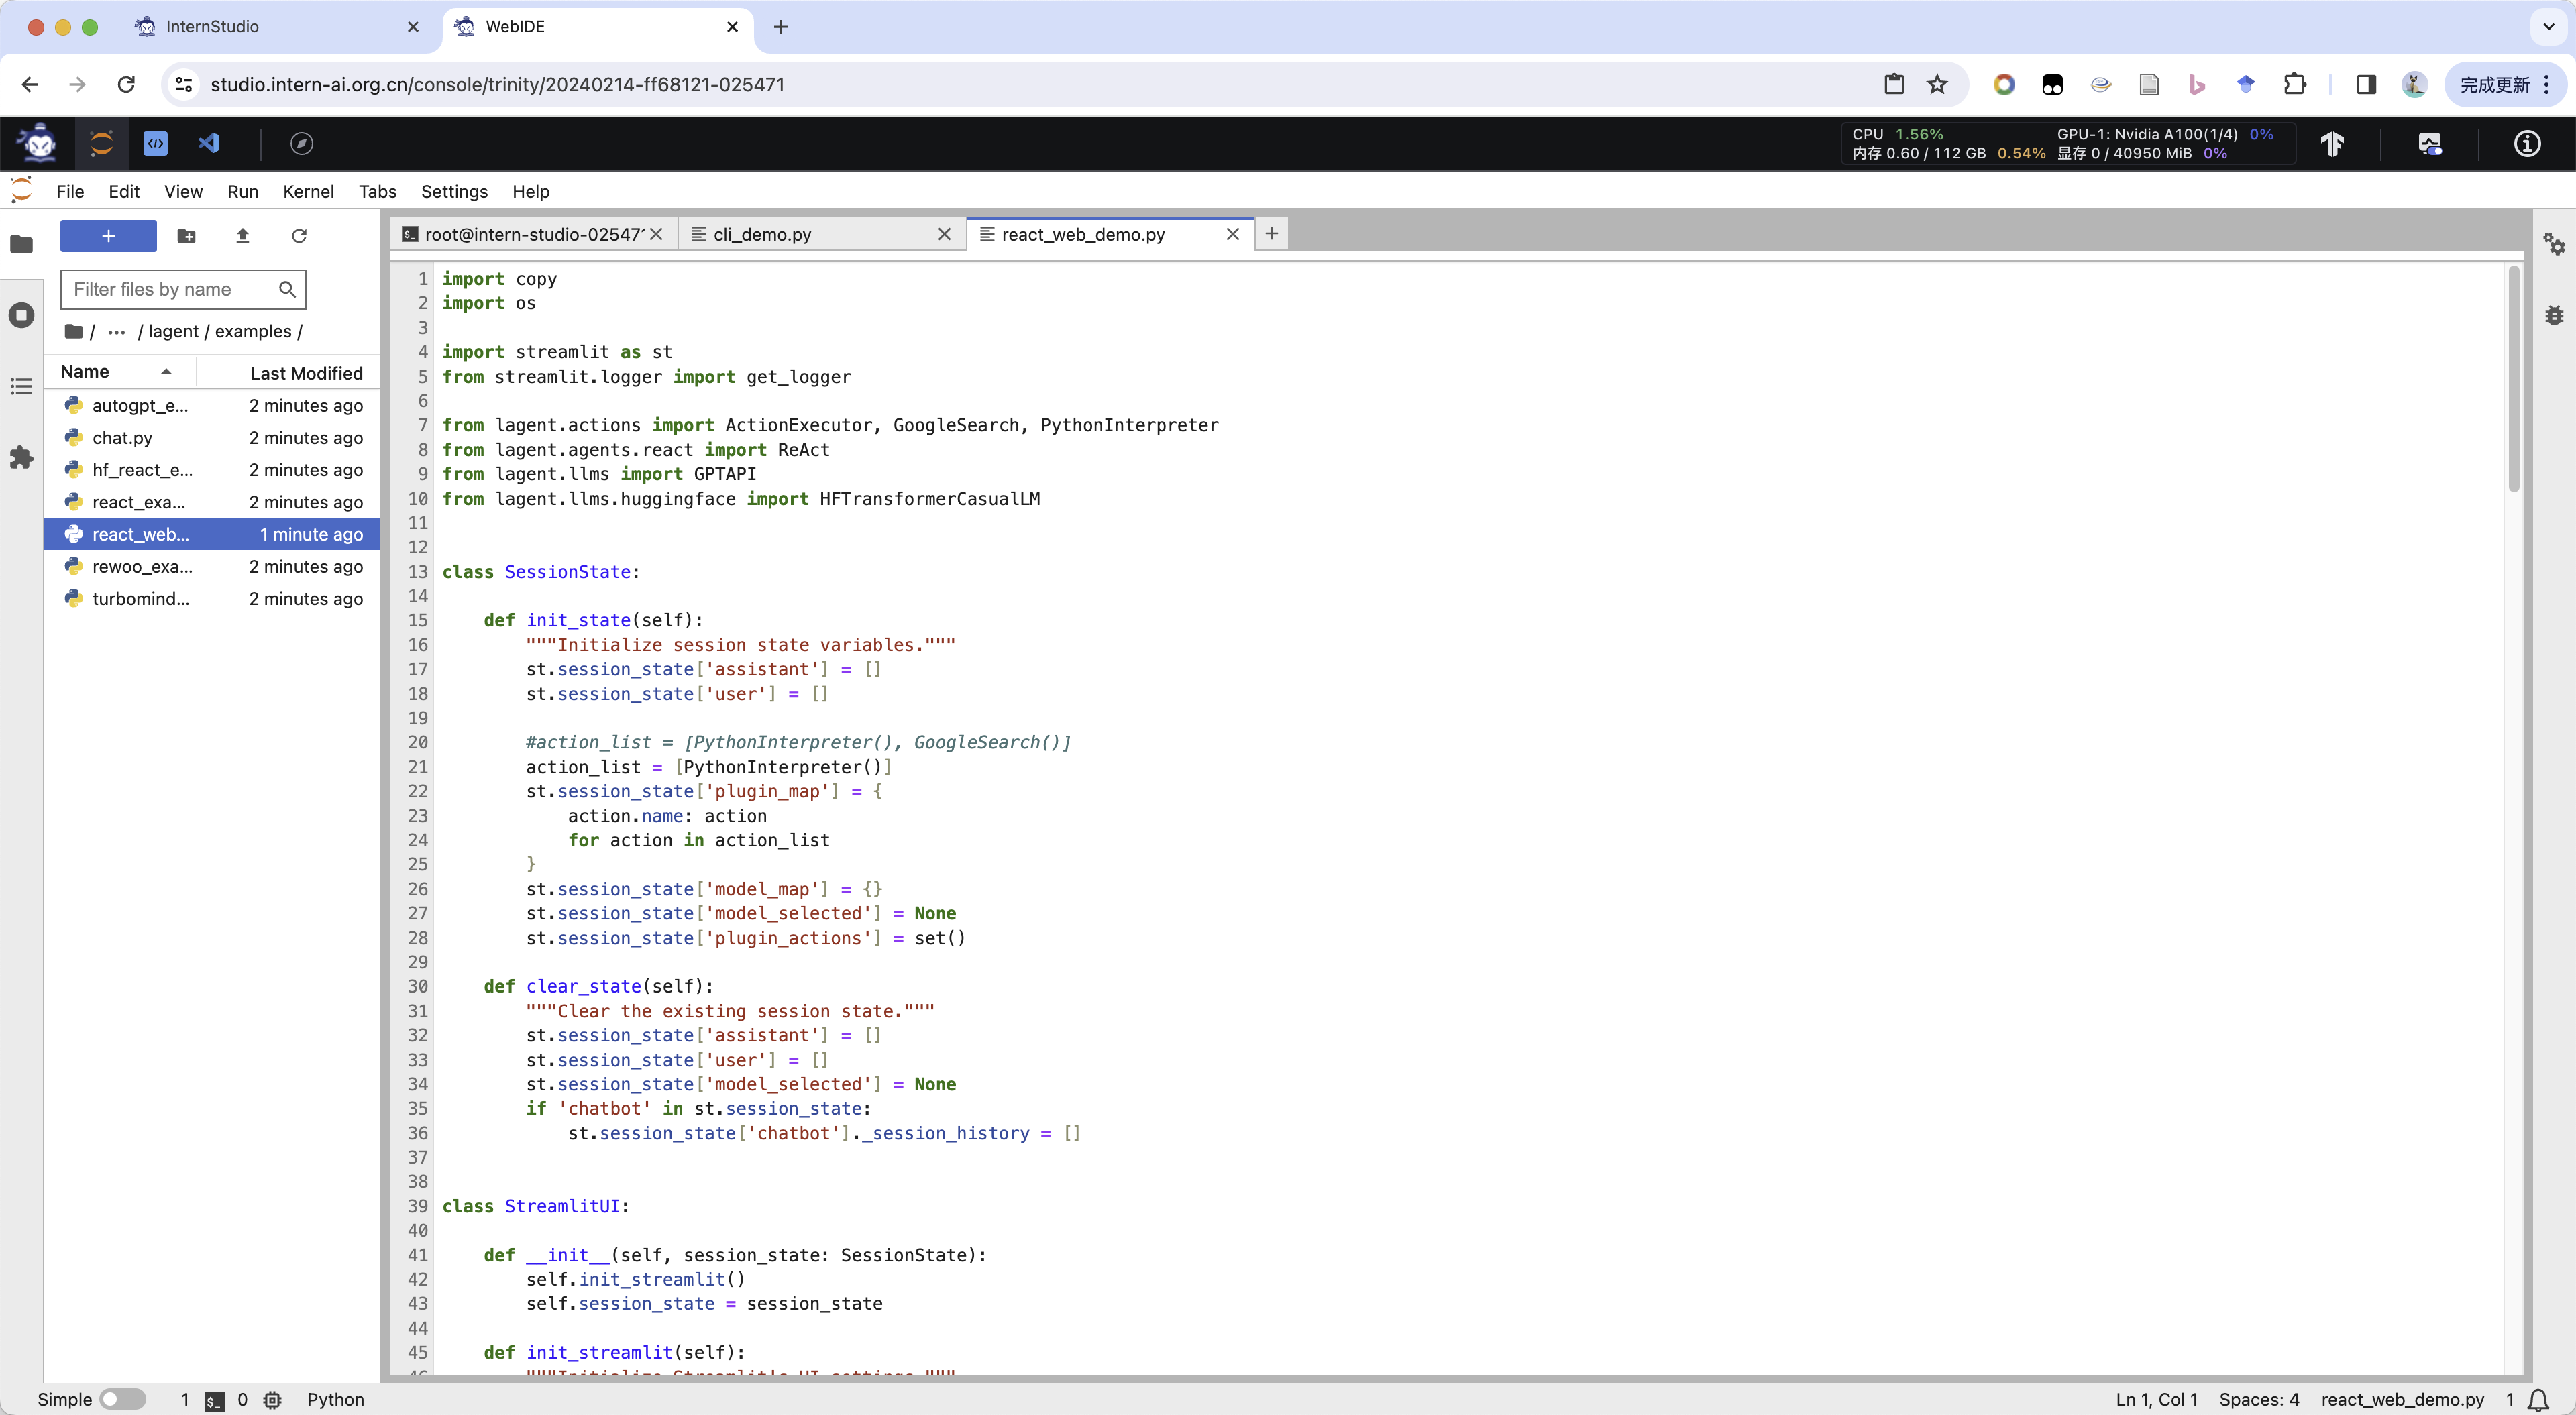Open the debugger bug icon panel

click(2554, 316)
